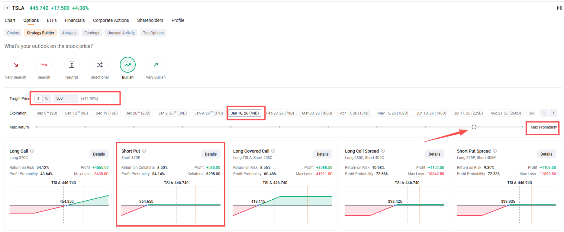
Task: Choose expiration Dec 26 (23D)
Action: [x=138, y=113]
